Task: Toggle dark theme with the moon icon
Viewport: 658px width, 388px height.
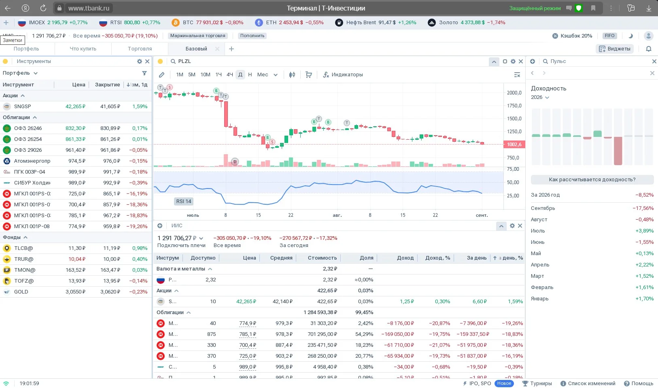Action: (x=630, y=36)
